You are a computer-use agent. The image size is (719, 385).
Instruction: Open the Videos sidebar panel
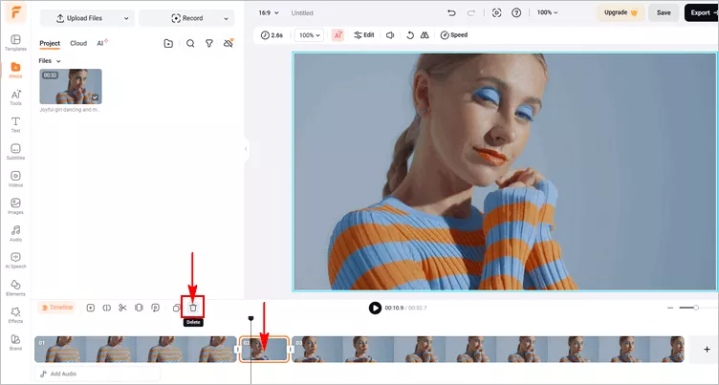(x=15, y=180)
